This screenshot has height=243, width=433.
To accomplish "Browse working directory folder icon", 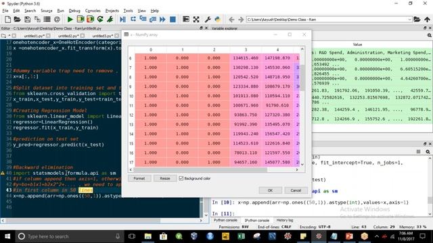I will 417,20.
